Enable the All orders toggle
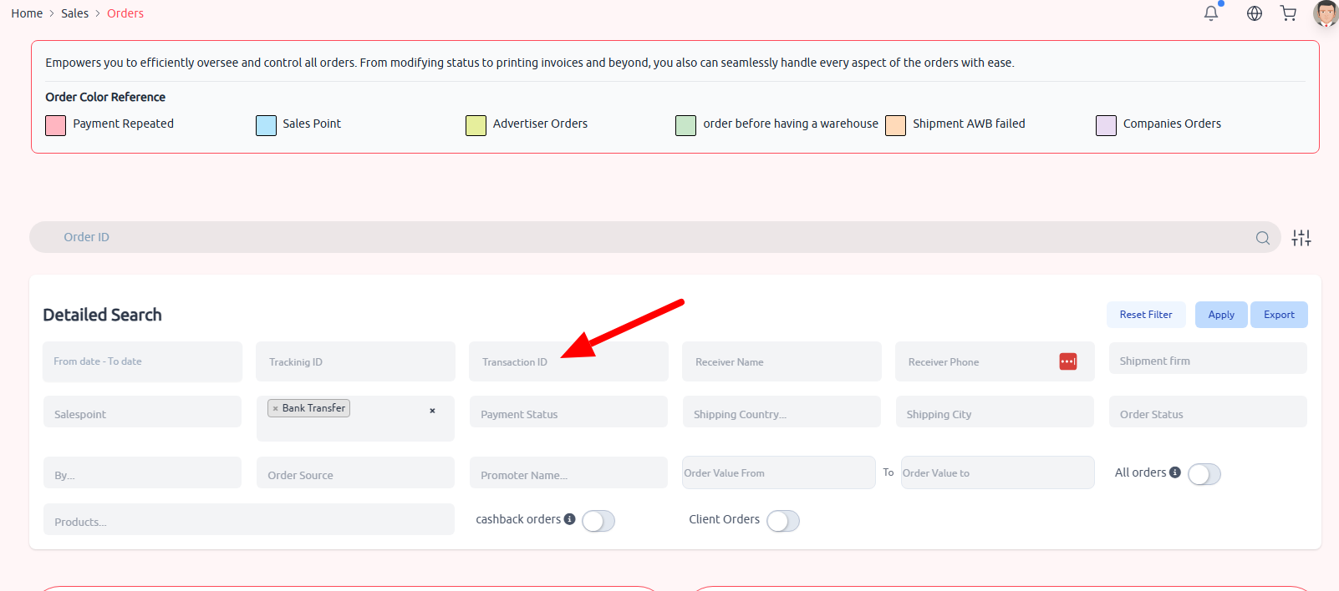Image resolution: width=1339 pixels, height=591 pixels. pyautogui.click(x=1204, y=474)
